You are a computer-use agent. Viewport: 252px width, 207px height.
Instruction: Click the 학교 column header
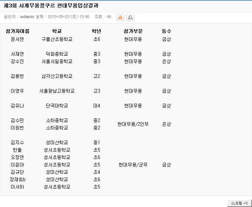57,31
